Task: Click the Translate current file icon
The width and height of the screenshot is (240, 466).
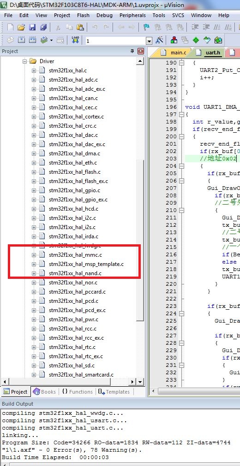Action: 10,40
